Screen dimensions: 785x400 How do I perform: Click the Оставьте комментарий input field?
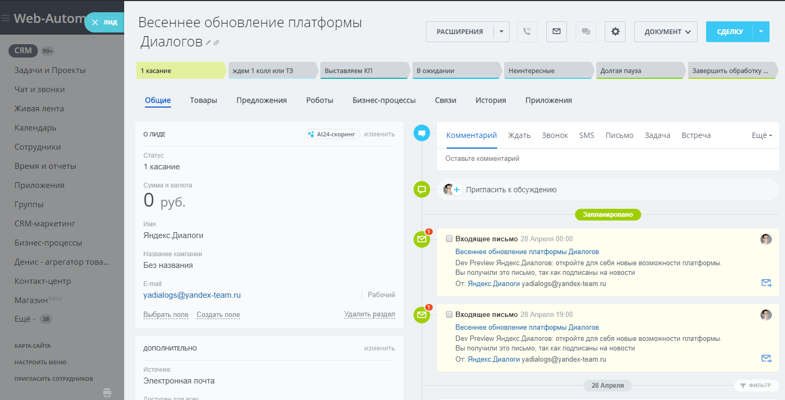coord(608,159)
